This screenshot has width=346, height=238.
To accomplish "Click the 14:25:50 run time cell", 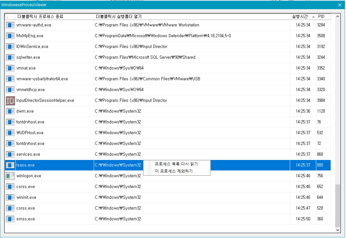I will 303,219.
